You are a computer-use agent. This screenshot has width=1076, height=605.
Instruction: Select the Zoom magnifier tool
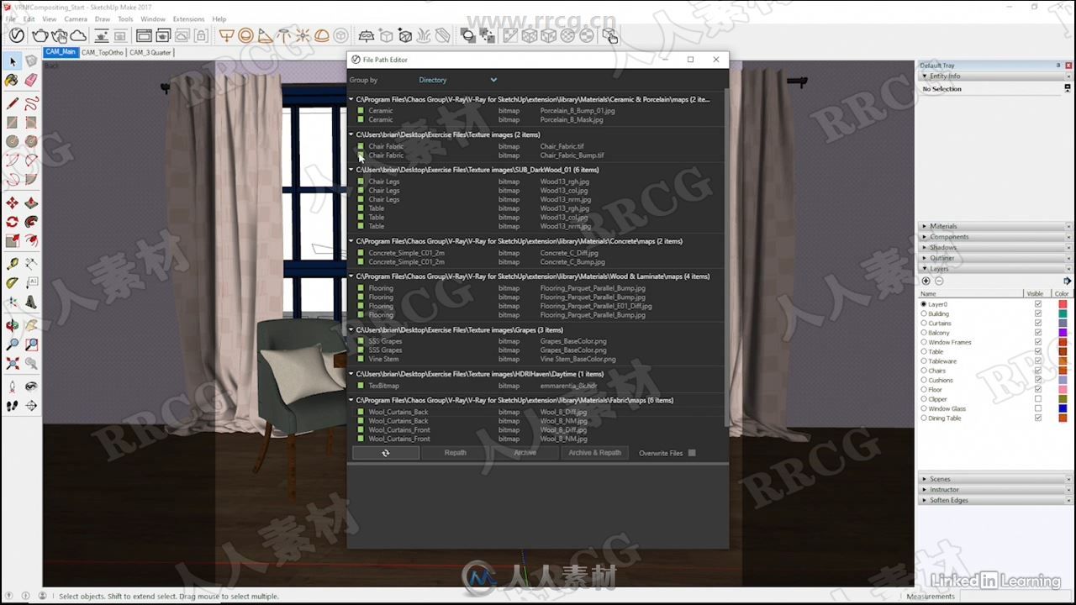[12, 345]
